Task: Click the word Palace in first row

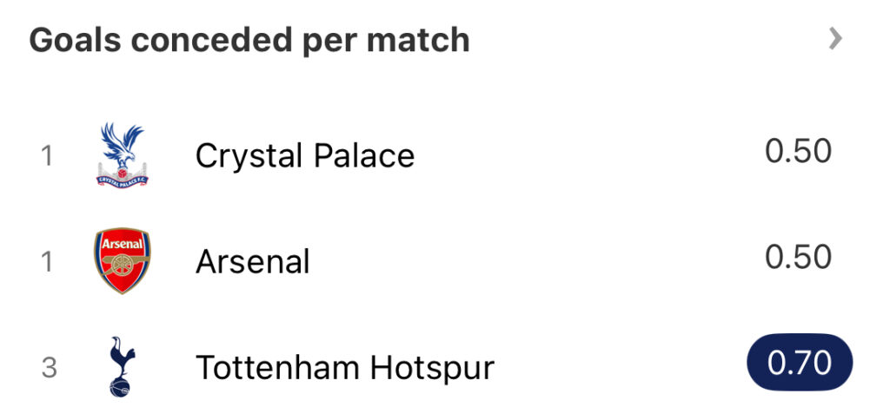Action: (x=364, y=155)
